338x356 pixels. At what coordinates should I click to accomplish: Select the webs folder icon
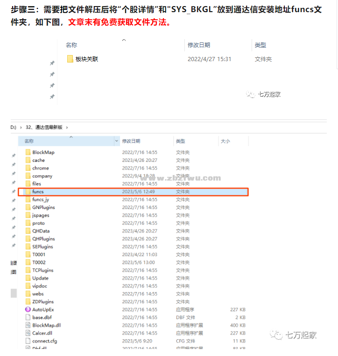[x=28, y=294]
